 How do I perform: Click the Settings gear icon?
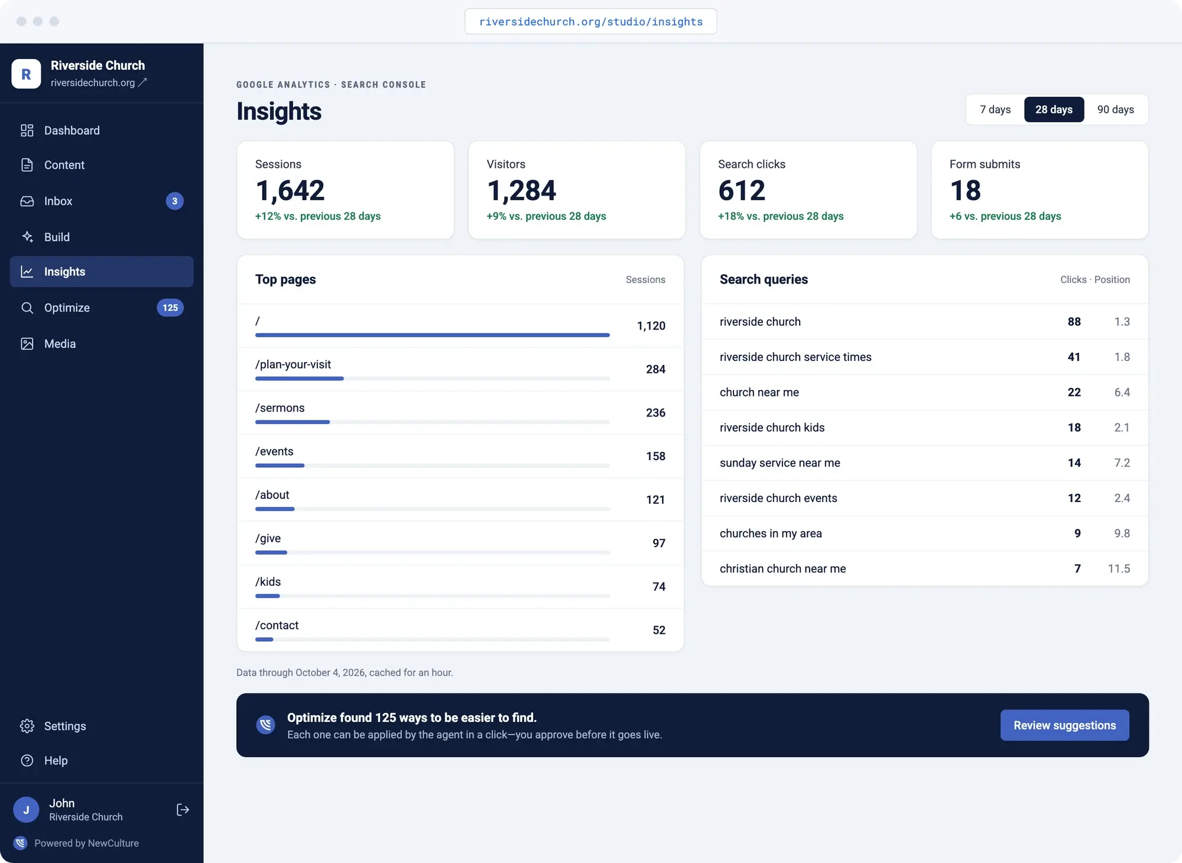[x=27, y=726]
